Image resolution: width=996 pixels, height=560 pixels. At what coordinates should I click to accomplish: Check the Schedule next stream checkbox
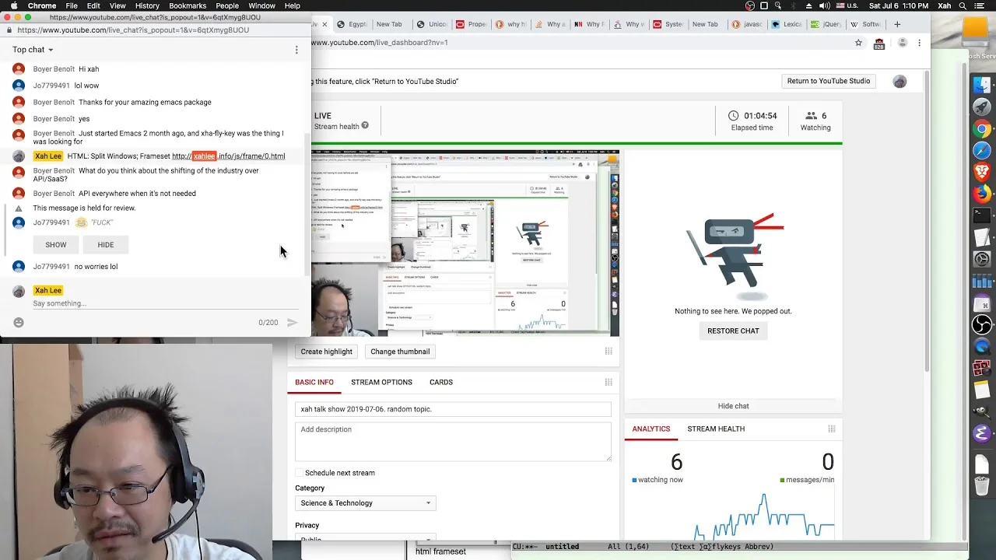point(300,473)
